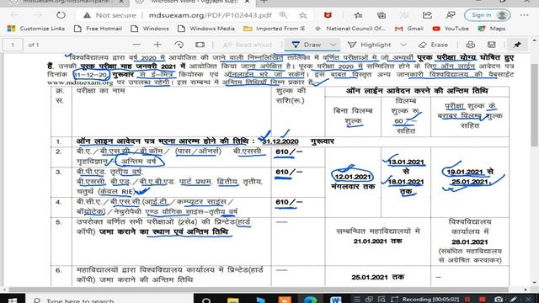Open the Imported From IE folder
This screenshot has width=539, height=303.
(x=275, y=29)
